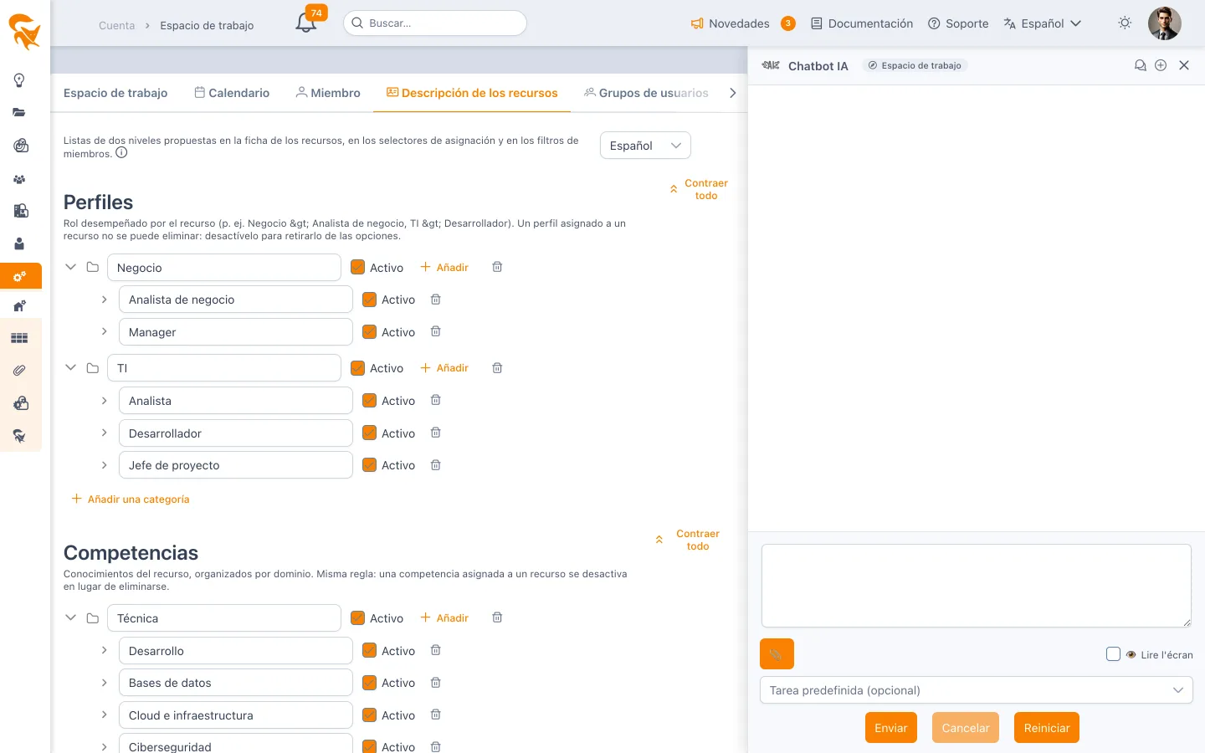Screen dimensions: 1205x753
Task: Click the Reiniciar button
Action: pos(1047,728)
